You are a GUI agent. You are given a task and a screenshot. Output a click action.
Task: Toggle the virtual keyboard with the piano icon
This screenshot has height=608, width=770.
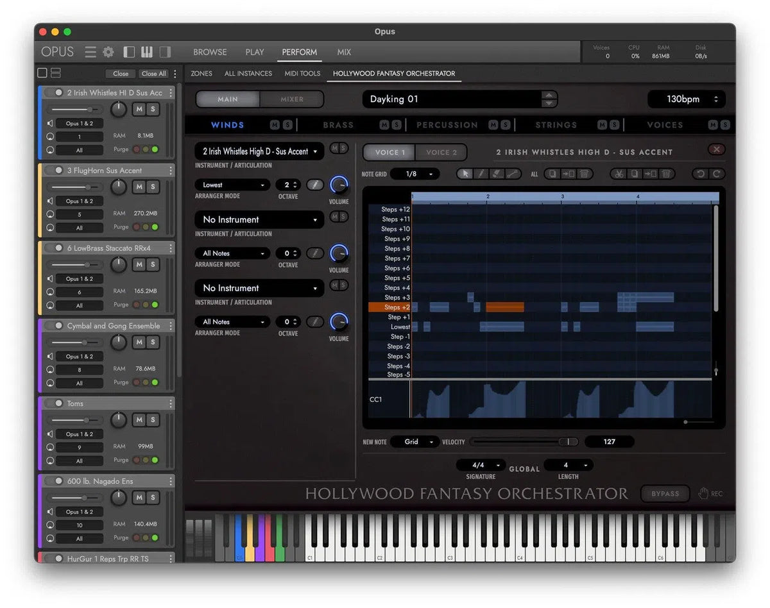(146, 52)
